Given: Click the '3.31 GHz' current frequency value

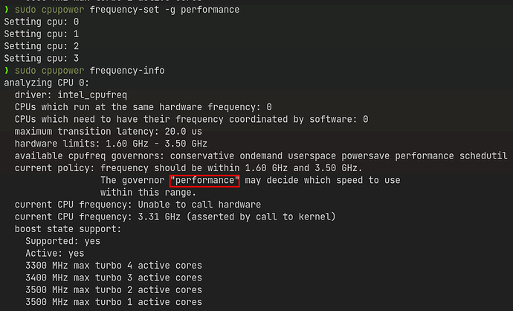Looking at the screenshot, I should click(x=159, y=217).
